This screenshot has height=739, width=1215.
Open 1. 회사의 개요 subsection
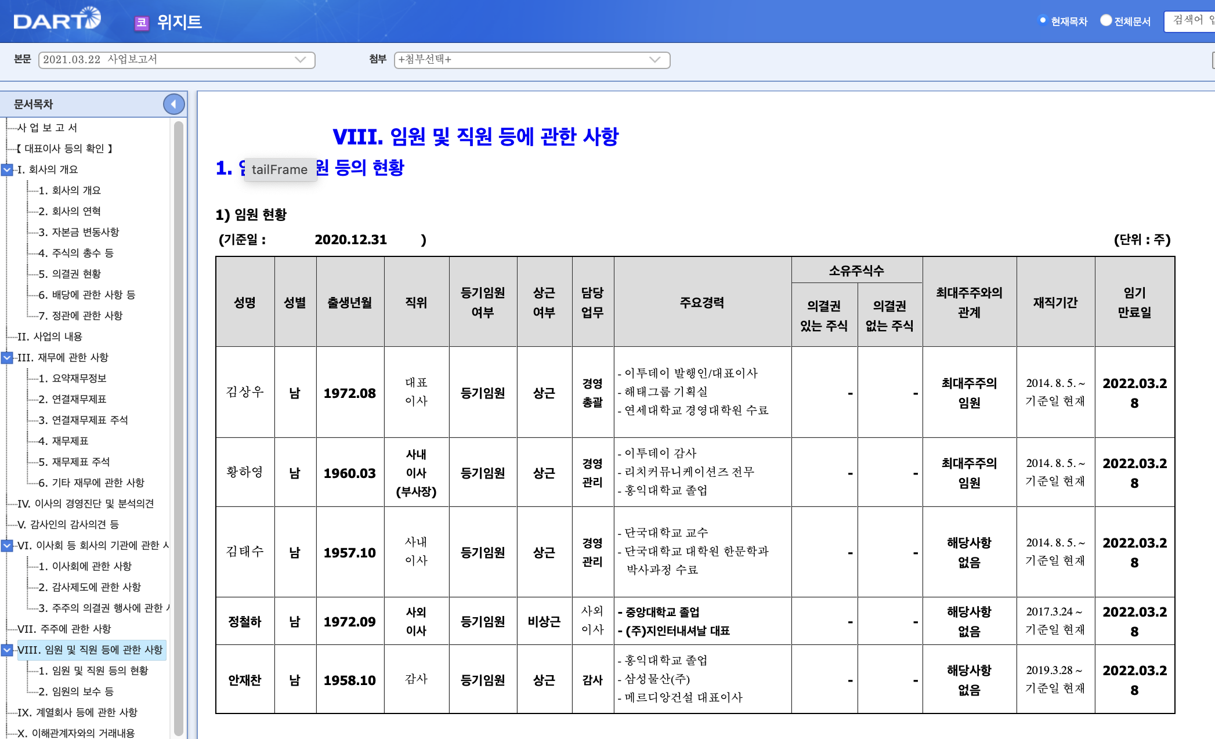pyautogui.click(x=70, y=190)
